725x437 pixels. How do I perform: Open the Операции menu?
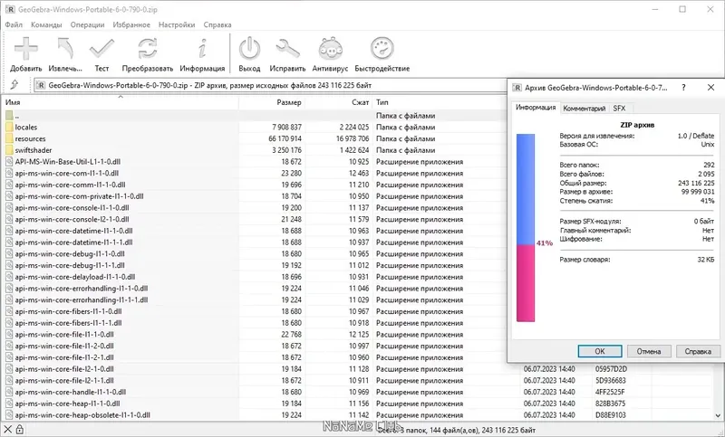(x=87, y=25)
